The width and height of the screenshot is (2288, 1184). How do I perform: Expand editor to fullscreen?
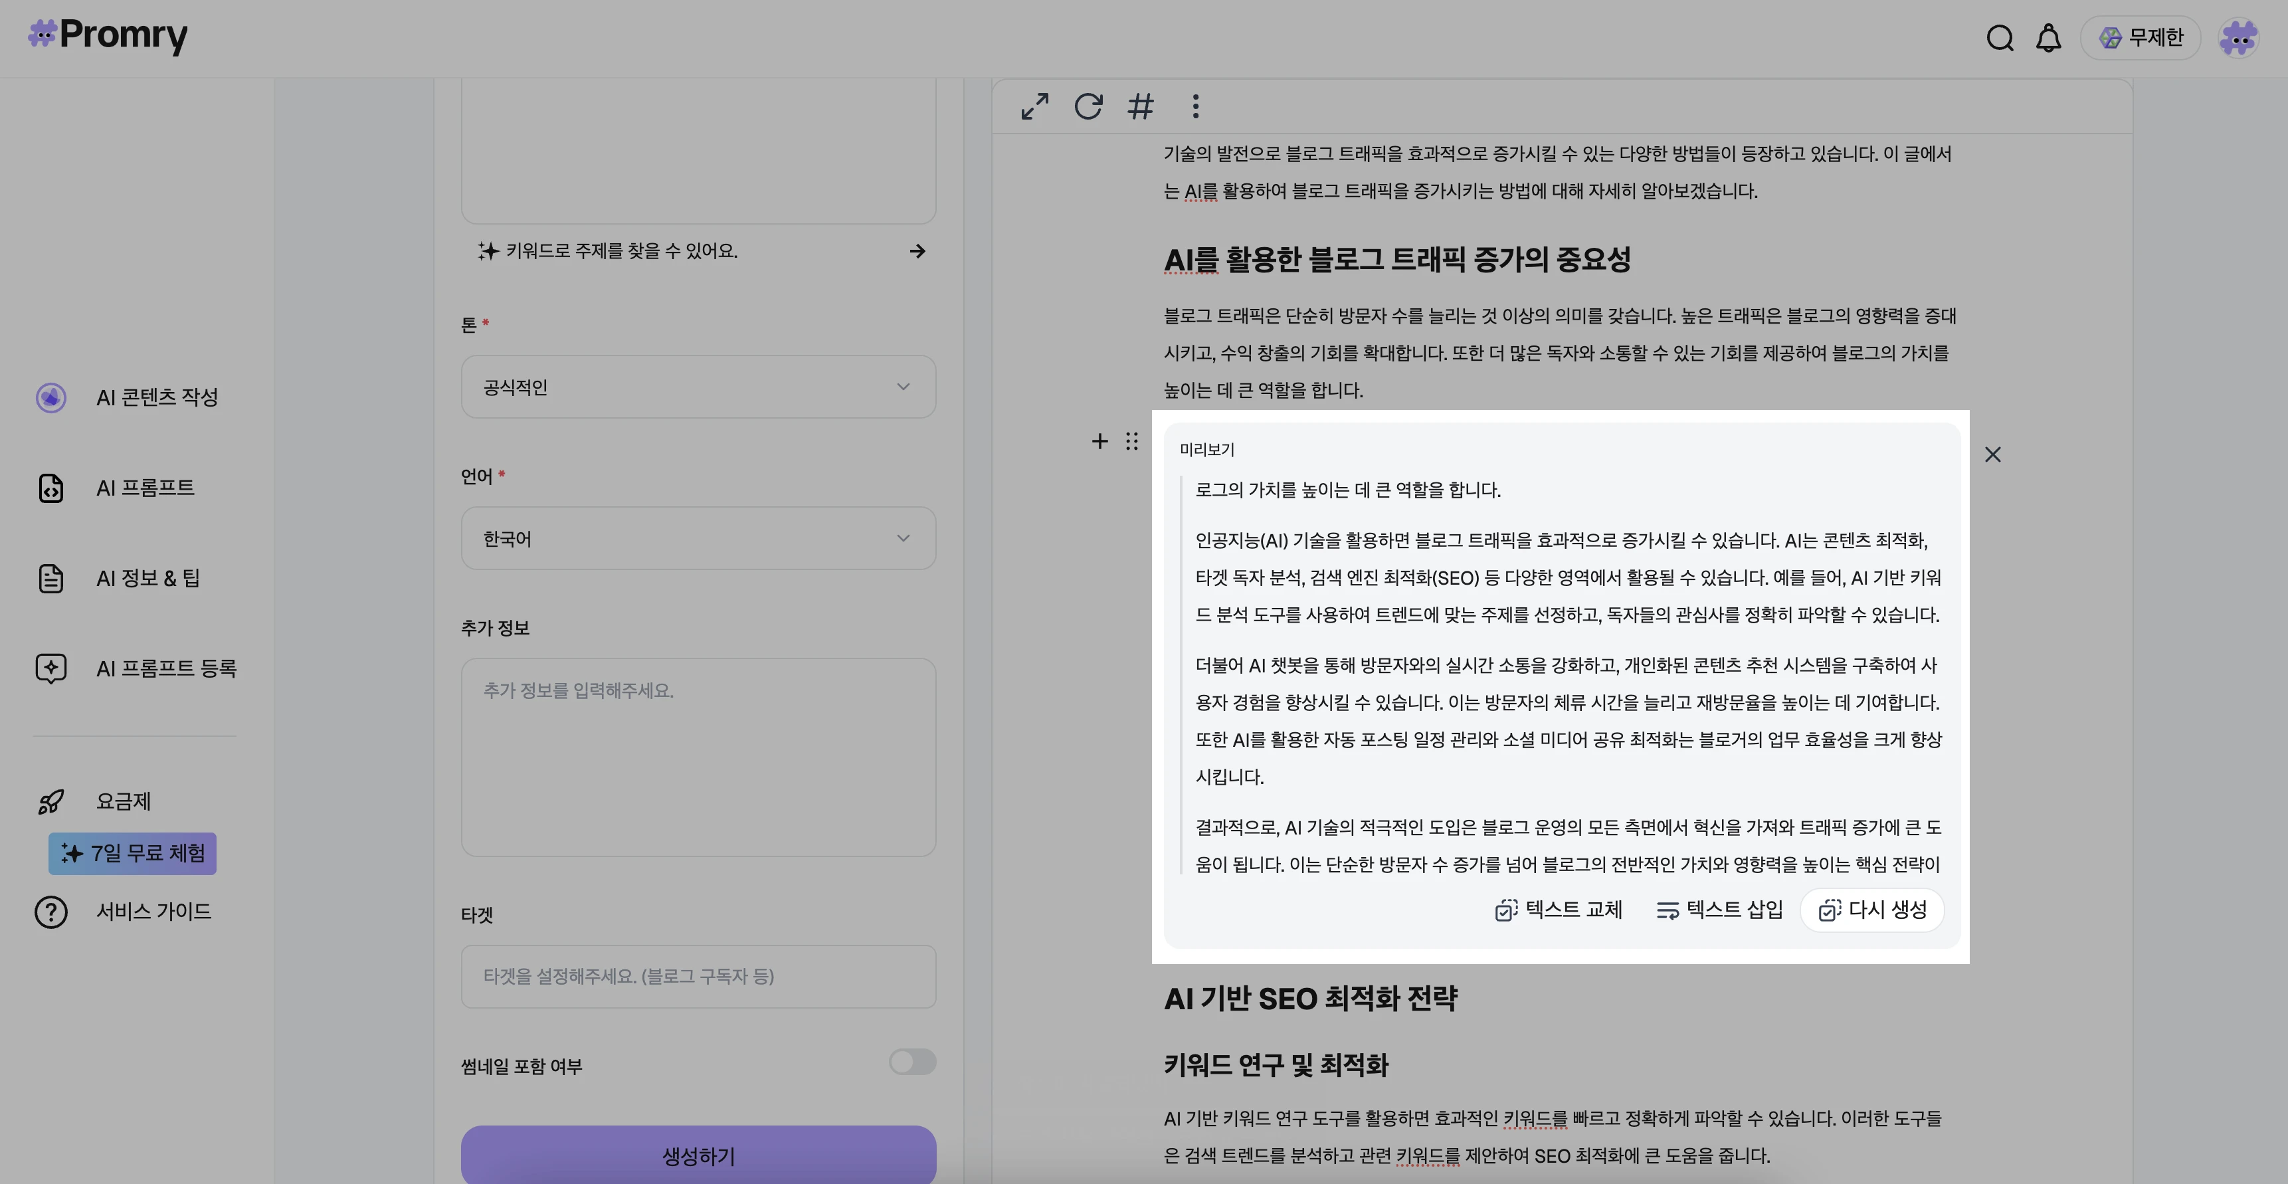pyautogui.click(x=1035, y=106)
